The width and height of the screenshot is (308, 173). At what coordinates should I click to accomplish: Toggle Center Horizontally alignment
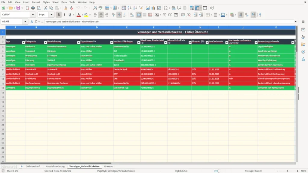[101, 15]
